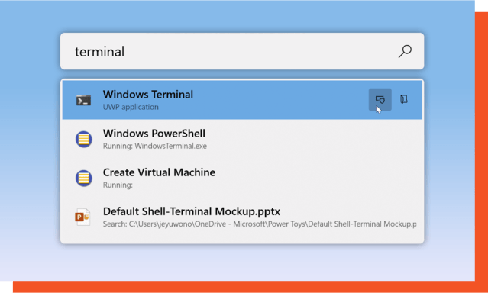Select the Windows Terminal app icon
Screen dimensions: 488x293
point(84,100)
